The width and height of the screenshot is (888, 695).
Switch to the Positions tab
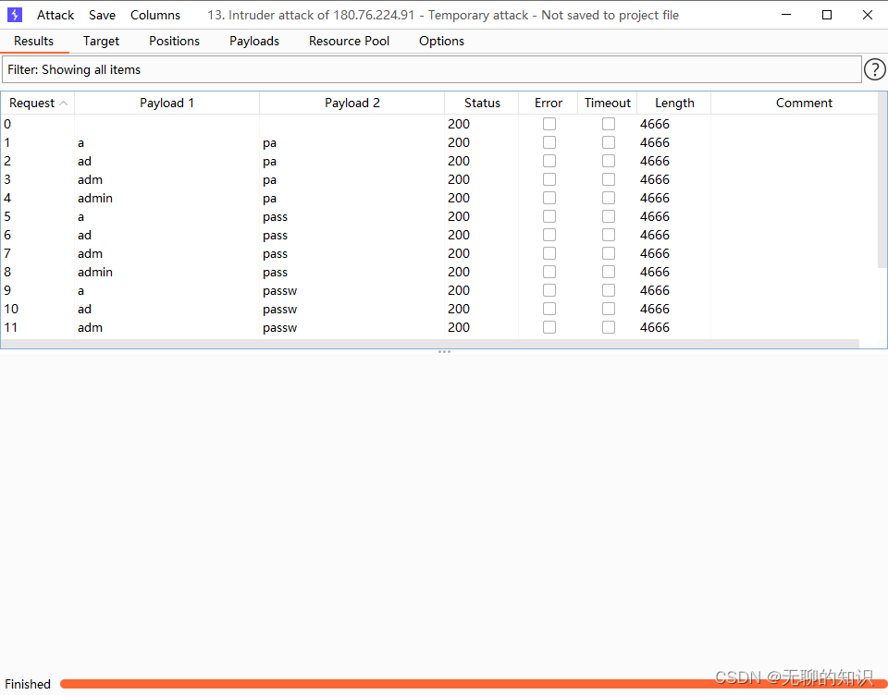(x=175, y=42)
